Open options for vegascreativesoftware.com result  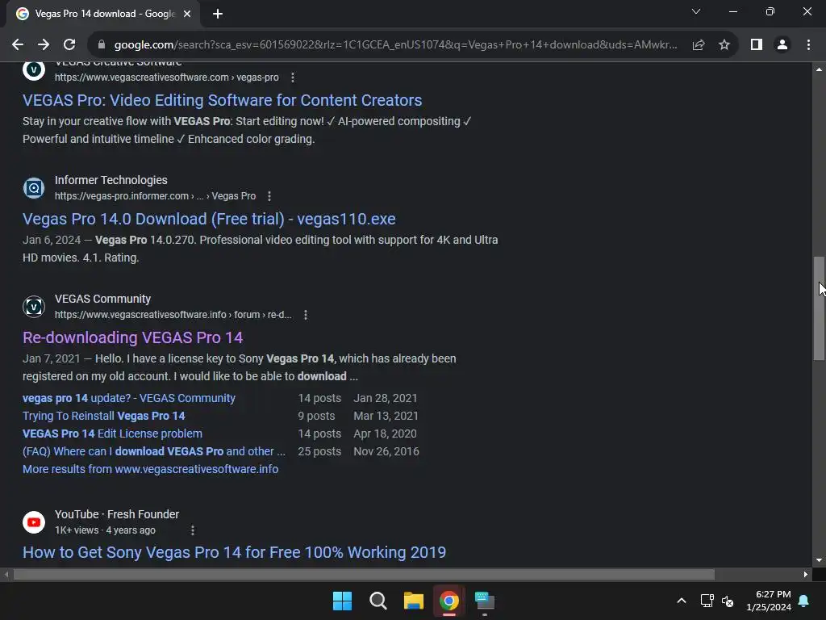point(292,77)
